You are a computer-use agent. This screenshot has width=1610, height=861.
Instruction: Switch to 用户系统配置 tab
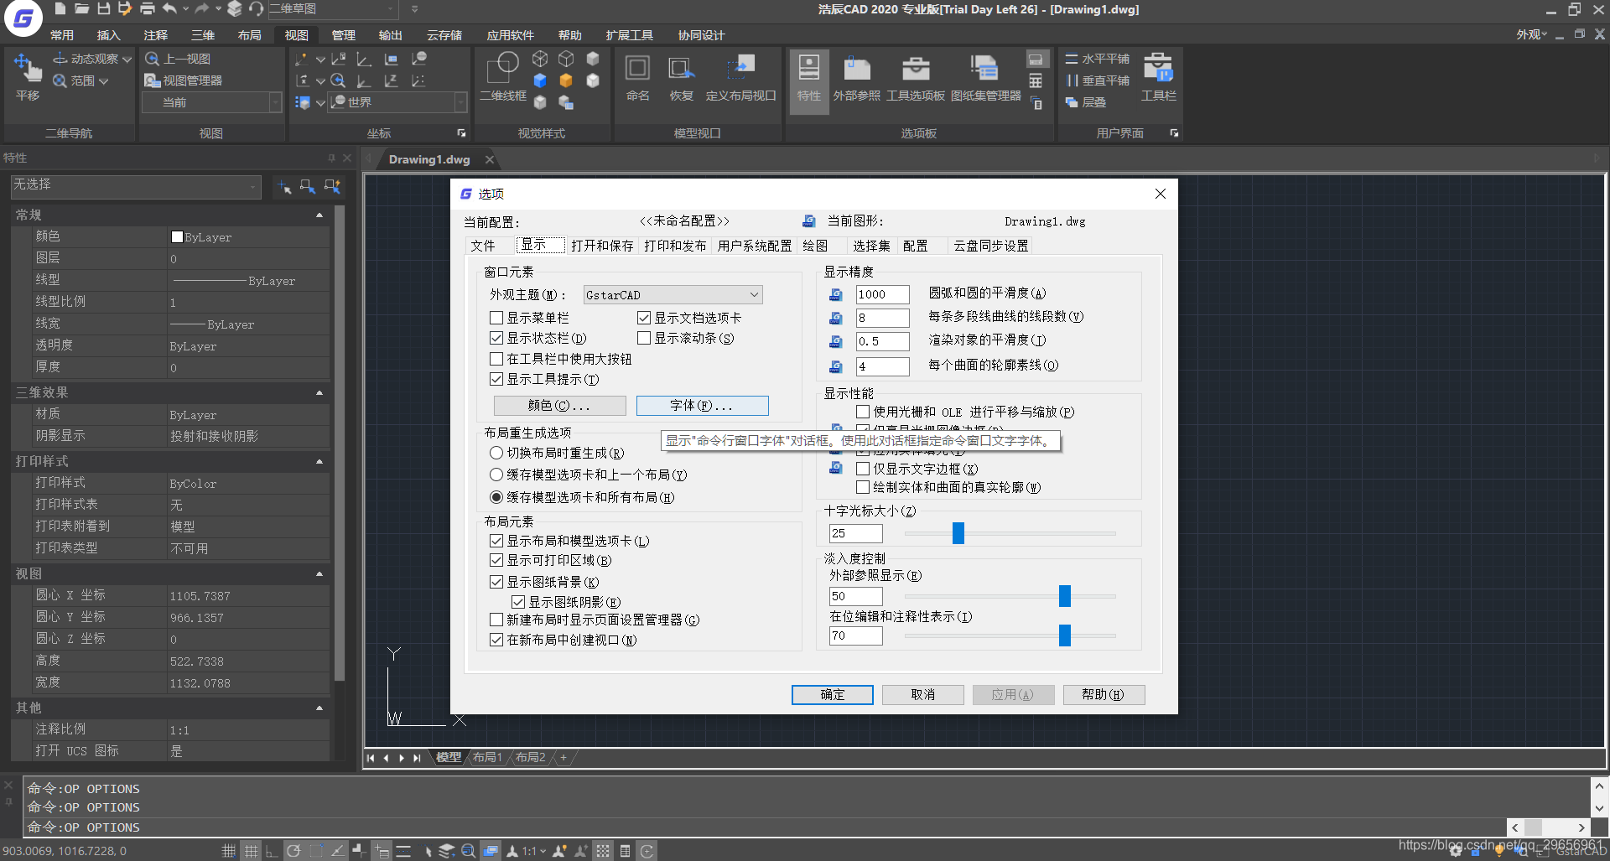755,246
